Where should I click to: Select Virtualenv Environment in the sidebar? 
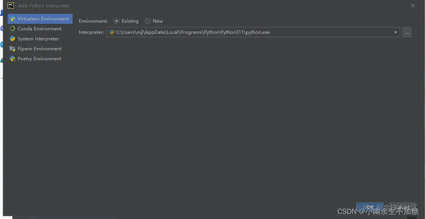click(40, 19)
